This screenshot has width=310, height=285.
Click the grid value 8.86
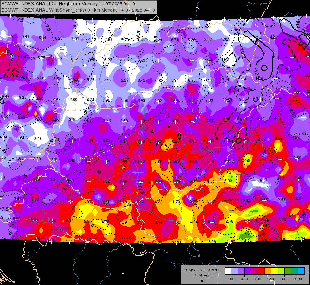pos(9,36)
